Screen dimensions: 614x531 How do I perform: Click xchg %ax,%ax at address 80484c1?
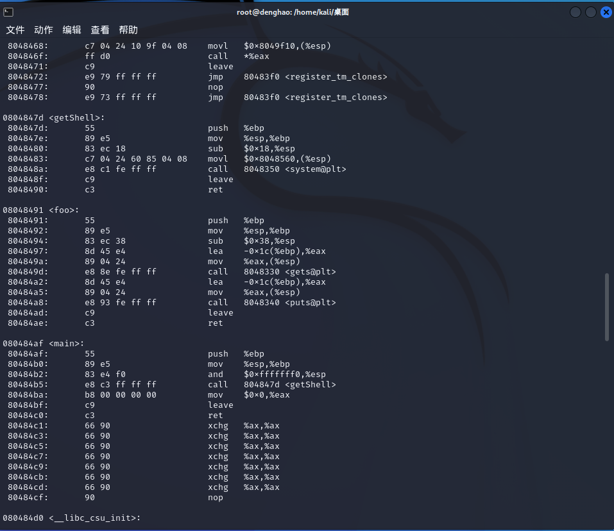[x=244, y=426]
